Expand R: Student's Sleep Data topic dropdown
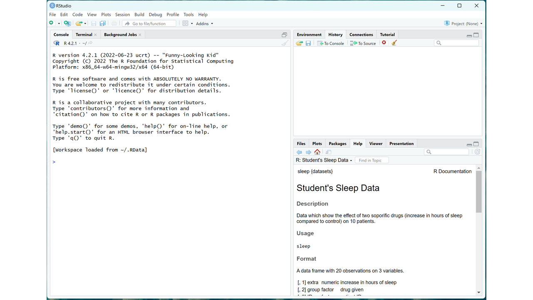The image size is (533, 300). [x=324, y=160]
